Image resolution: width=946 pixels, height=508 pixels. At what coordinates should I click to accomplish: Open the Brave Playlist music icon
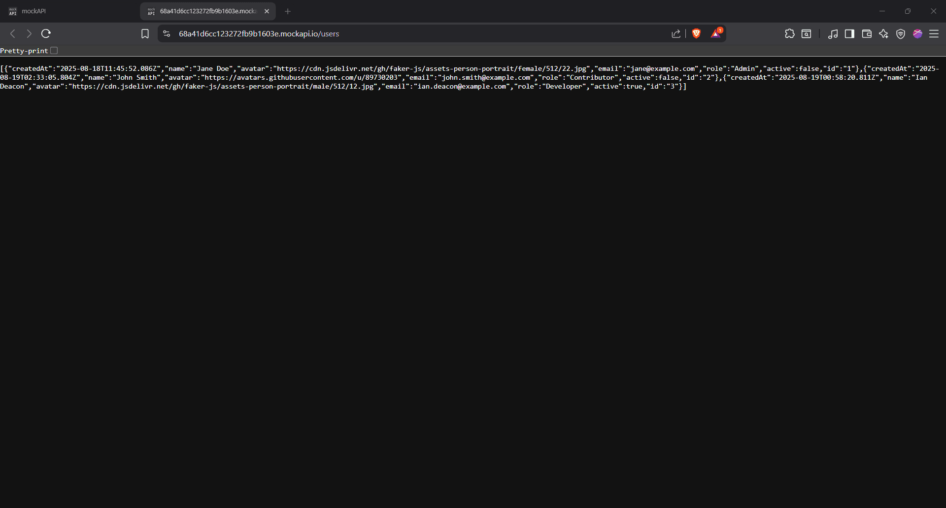click(833, 33)
